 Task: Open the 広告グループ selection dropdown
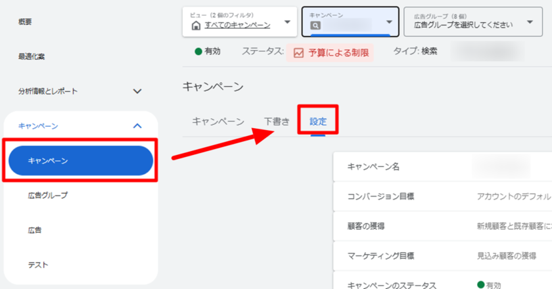click(x=530, y=22)
